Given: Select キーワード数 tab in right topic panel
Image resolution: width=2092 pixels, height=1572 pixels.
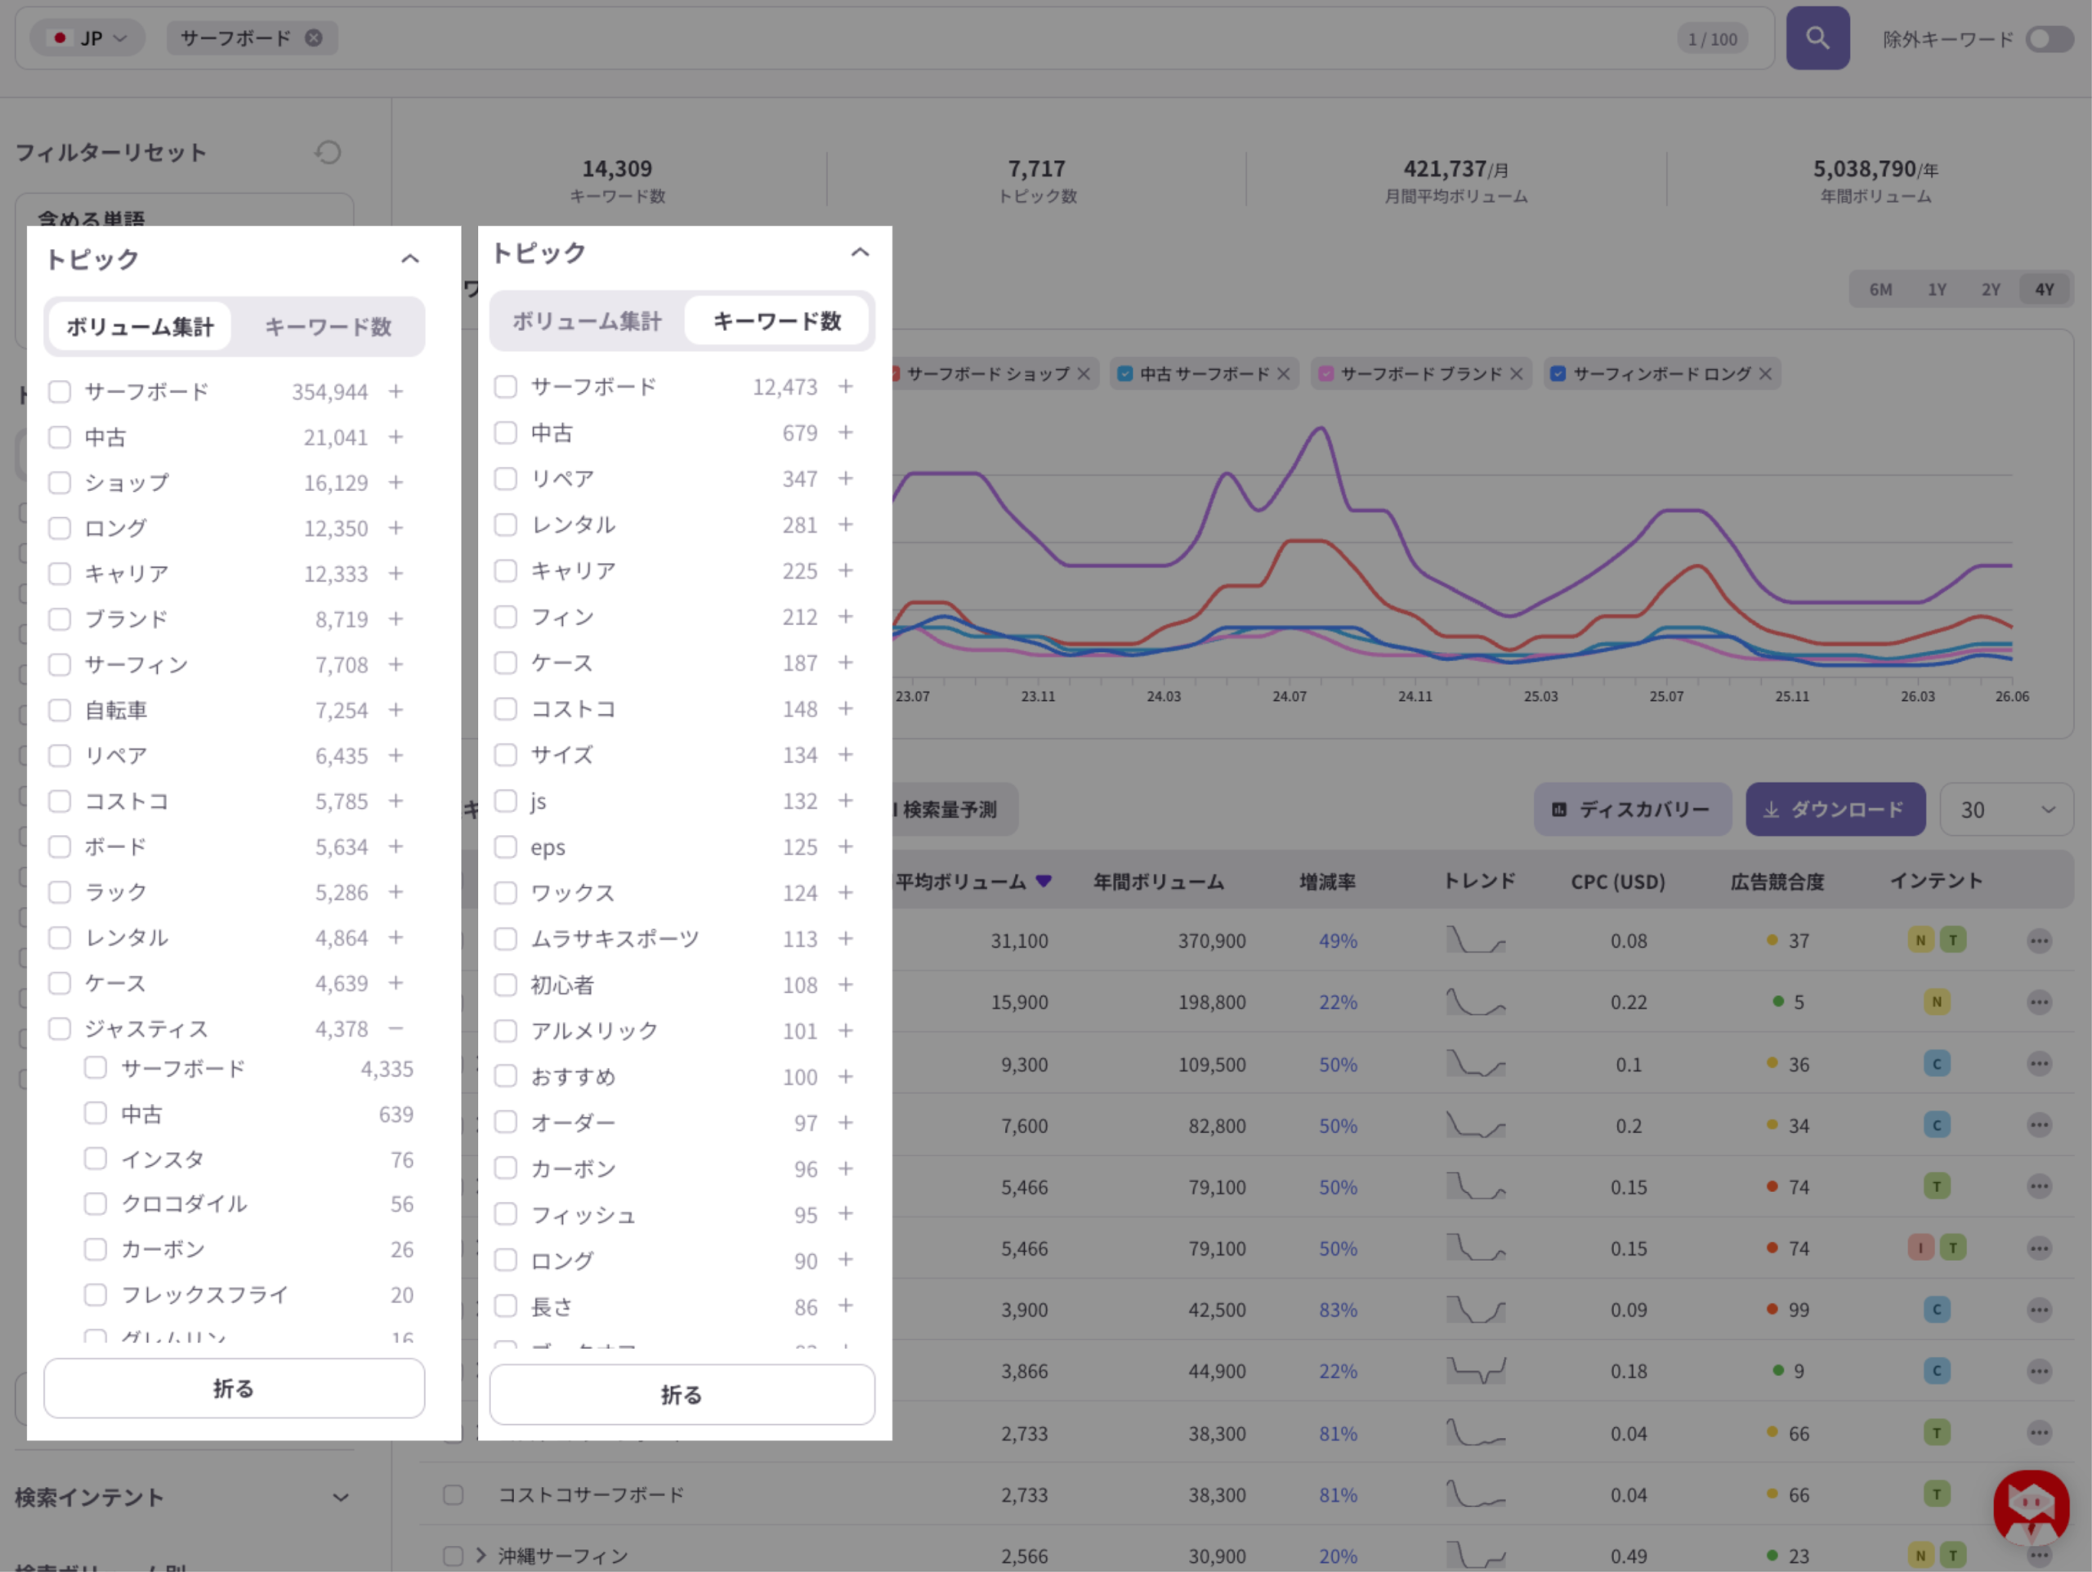Looking at the screenshot, I should click(776, 322).
